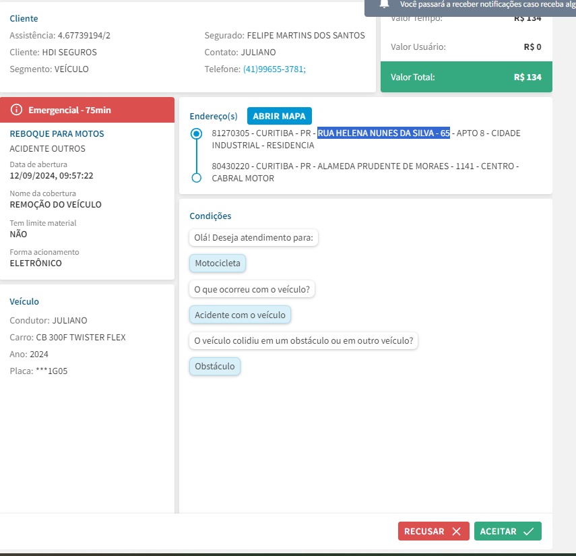Click the Condições section heading
576x556 pixels.
[x=210, y=216]
